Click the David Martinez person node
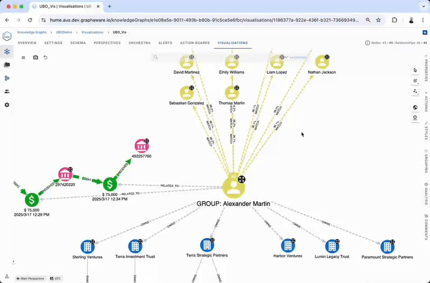The height and width of the screenshot is (283, 430). [187, 62]
